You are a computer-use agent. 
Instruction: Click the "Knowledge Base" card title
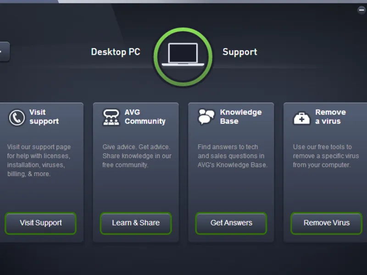pos(241,117)
